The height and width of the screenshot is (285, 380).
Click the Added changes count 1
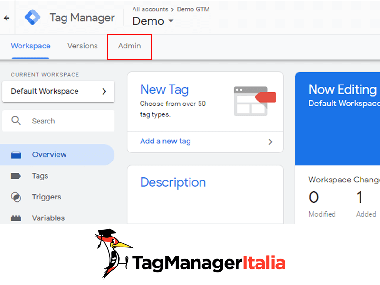point(360,197)
